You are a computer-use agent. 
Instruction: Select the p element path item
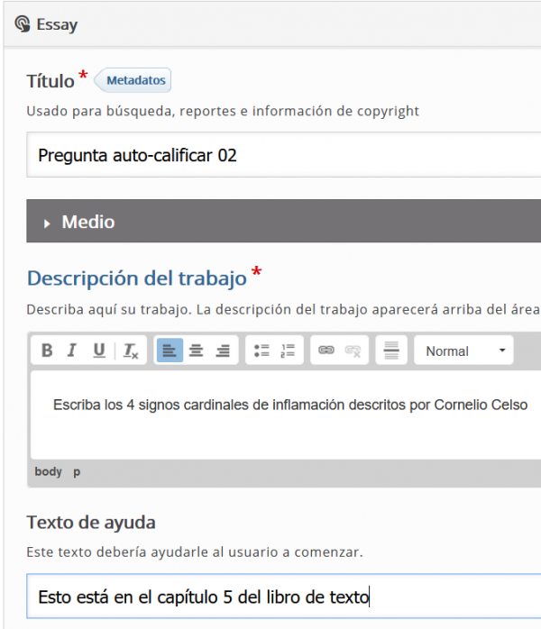[x=77, y=471]
